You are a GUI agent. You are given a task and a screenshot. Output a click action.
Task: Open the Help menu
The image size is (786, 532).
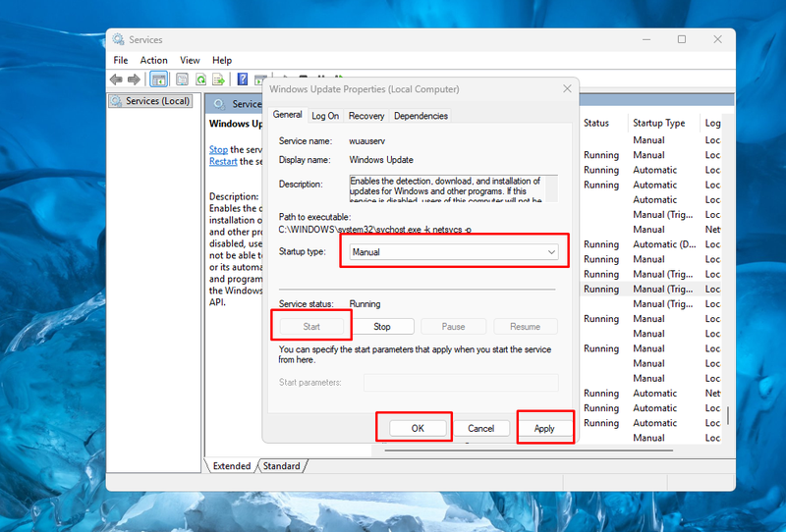222,60
